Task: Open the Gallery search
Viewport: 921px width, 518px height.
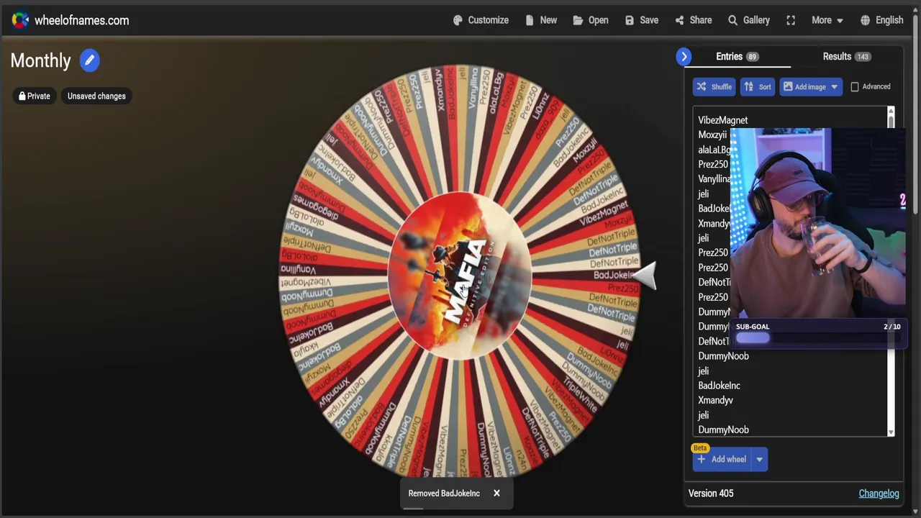Action: click(x=749, y=20)
